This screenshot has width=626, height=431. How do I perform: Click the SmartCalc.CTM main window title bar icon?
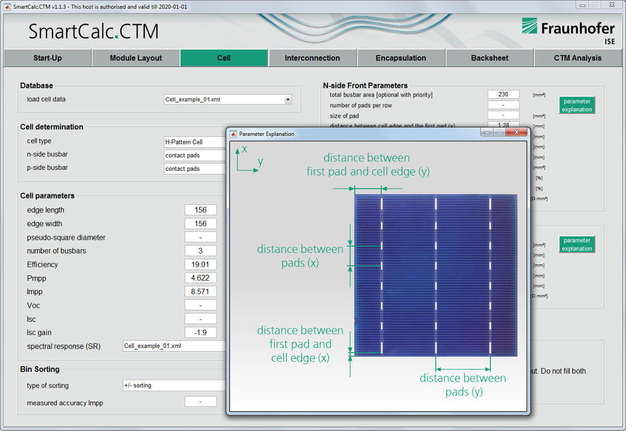click(x=8, y=6)
